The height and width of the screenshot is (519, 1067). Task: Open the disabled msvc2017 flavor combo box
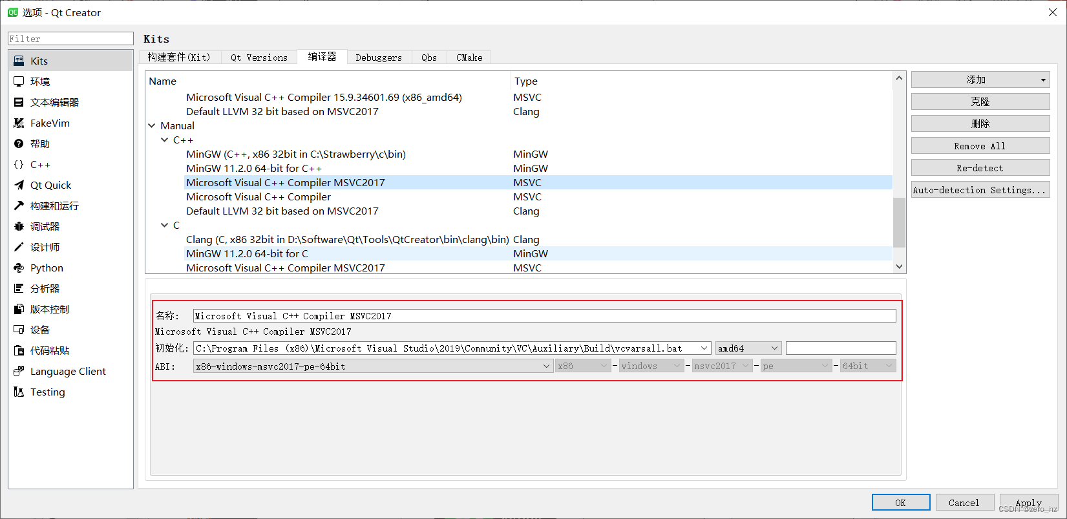pyautogui.click(x=722, y=366)
